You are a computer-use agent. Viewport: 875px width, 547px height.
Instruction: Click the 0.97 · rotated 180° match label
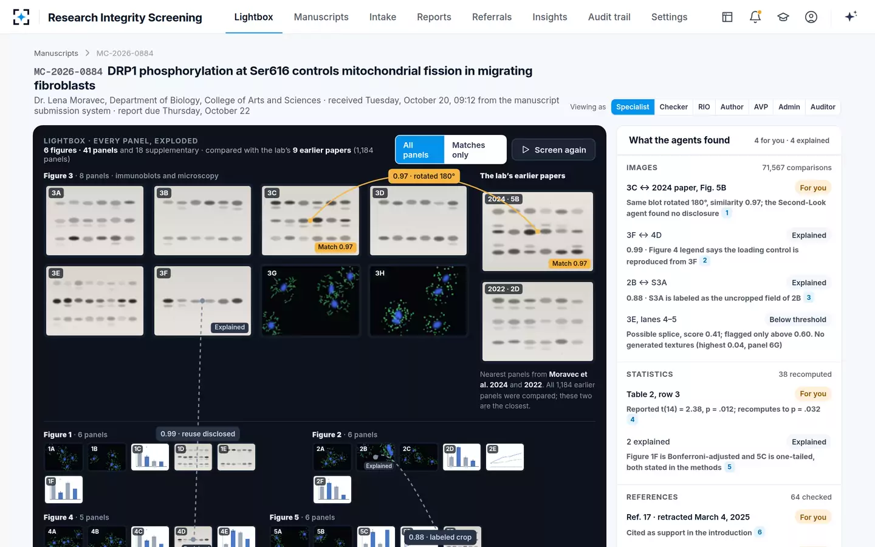[x=424, y=176]
